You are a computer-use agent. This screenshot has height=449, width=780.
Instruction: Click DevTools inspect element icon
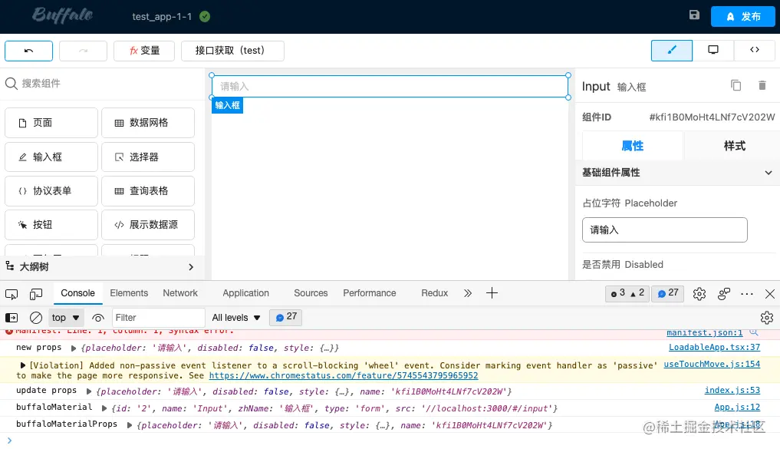pos(11,294)
